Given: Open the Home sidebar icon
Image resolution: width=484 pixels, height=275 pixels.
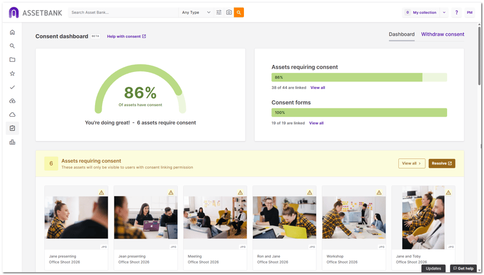Looking at the screenshot, I should (12, 32).
